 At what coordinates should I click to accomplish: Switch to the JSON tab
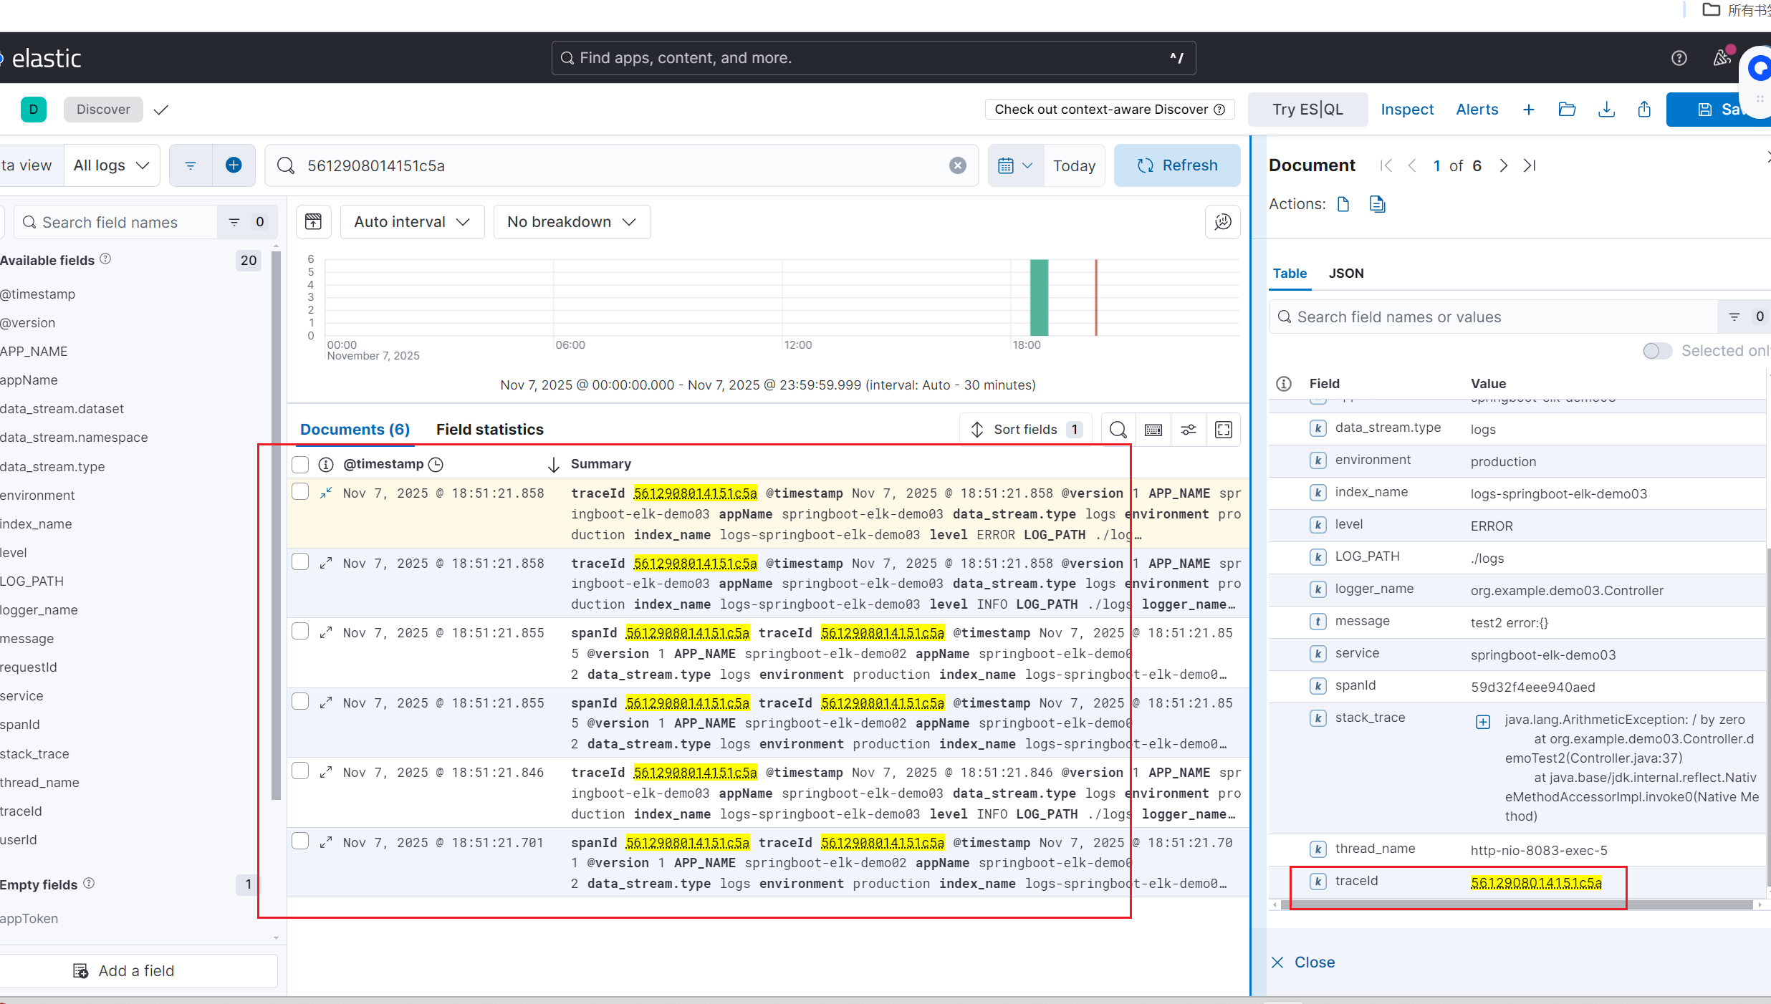(1345, 274)
